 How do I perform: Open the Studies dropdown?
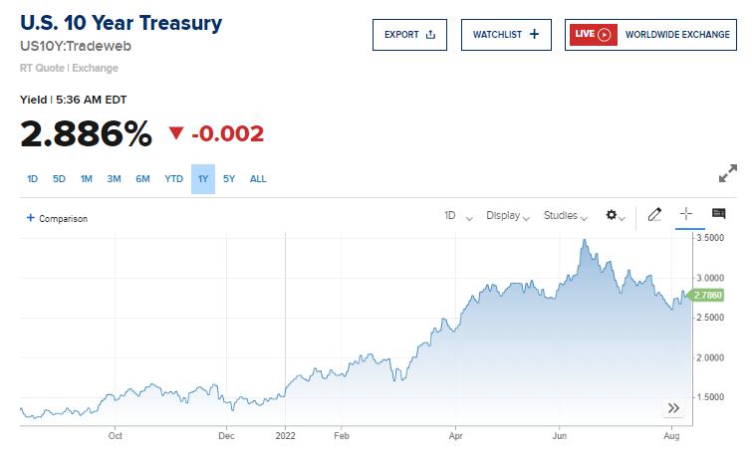coord(566,215)
